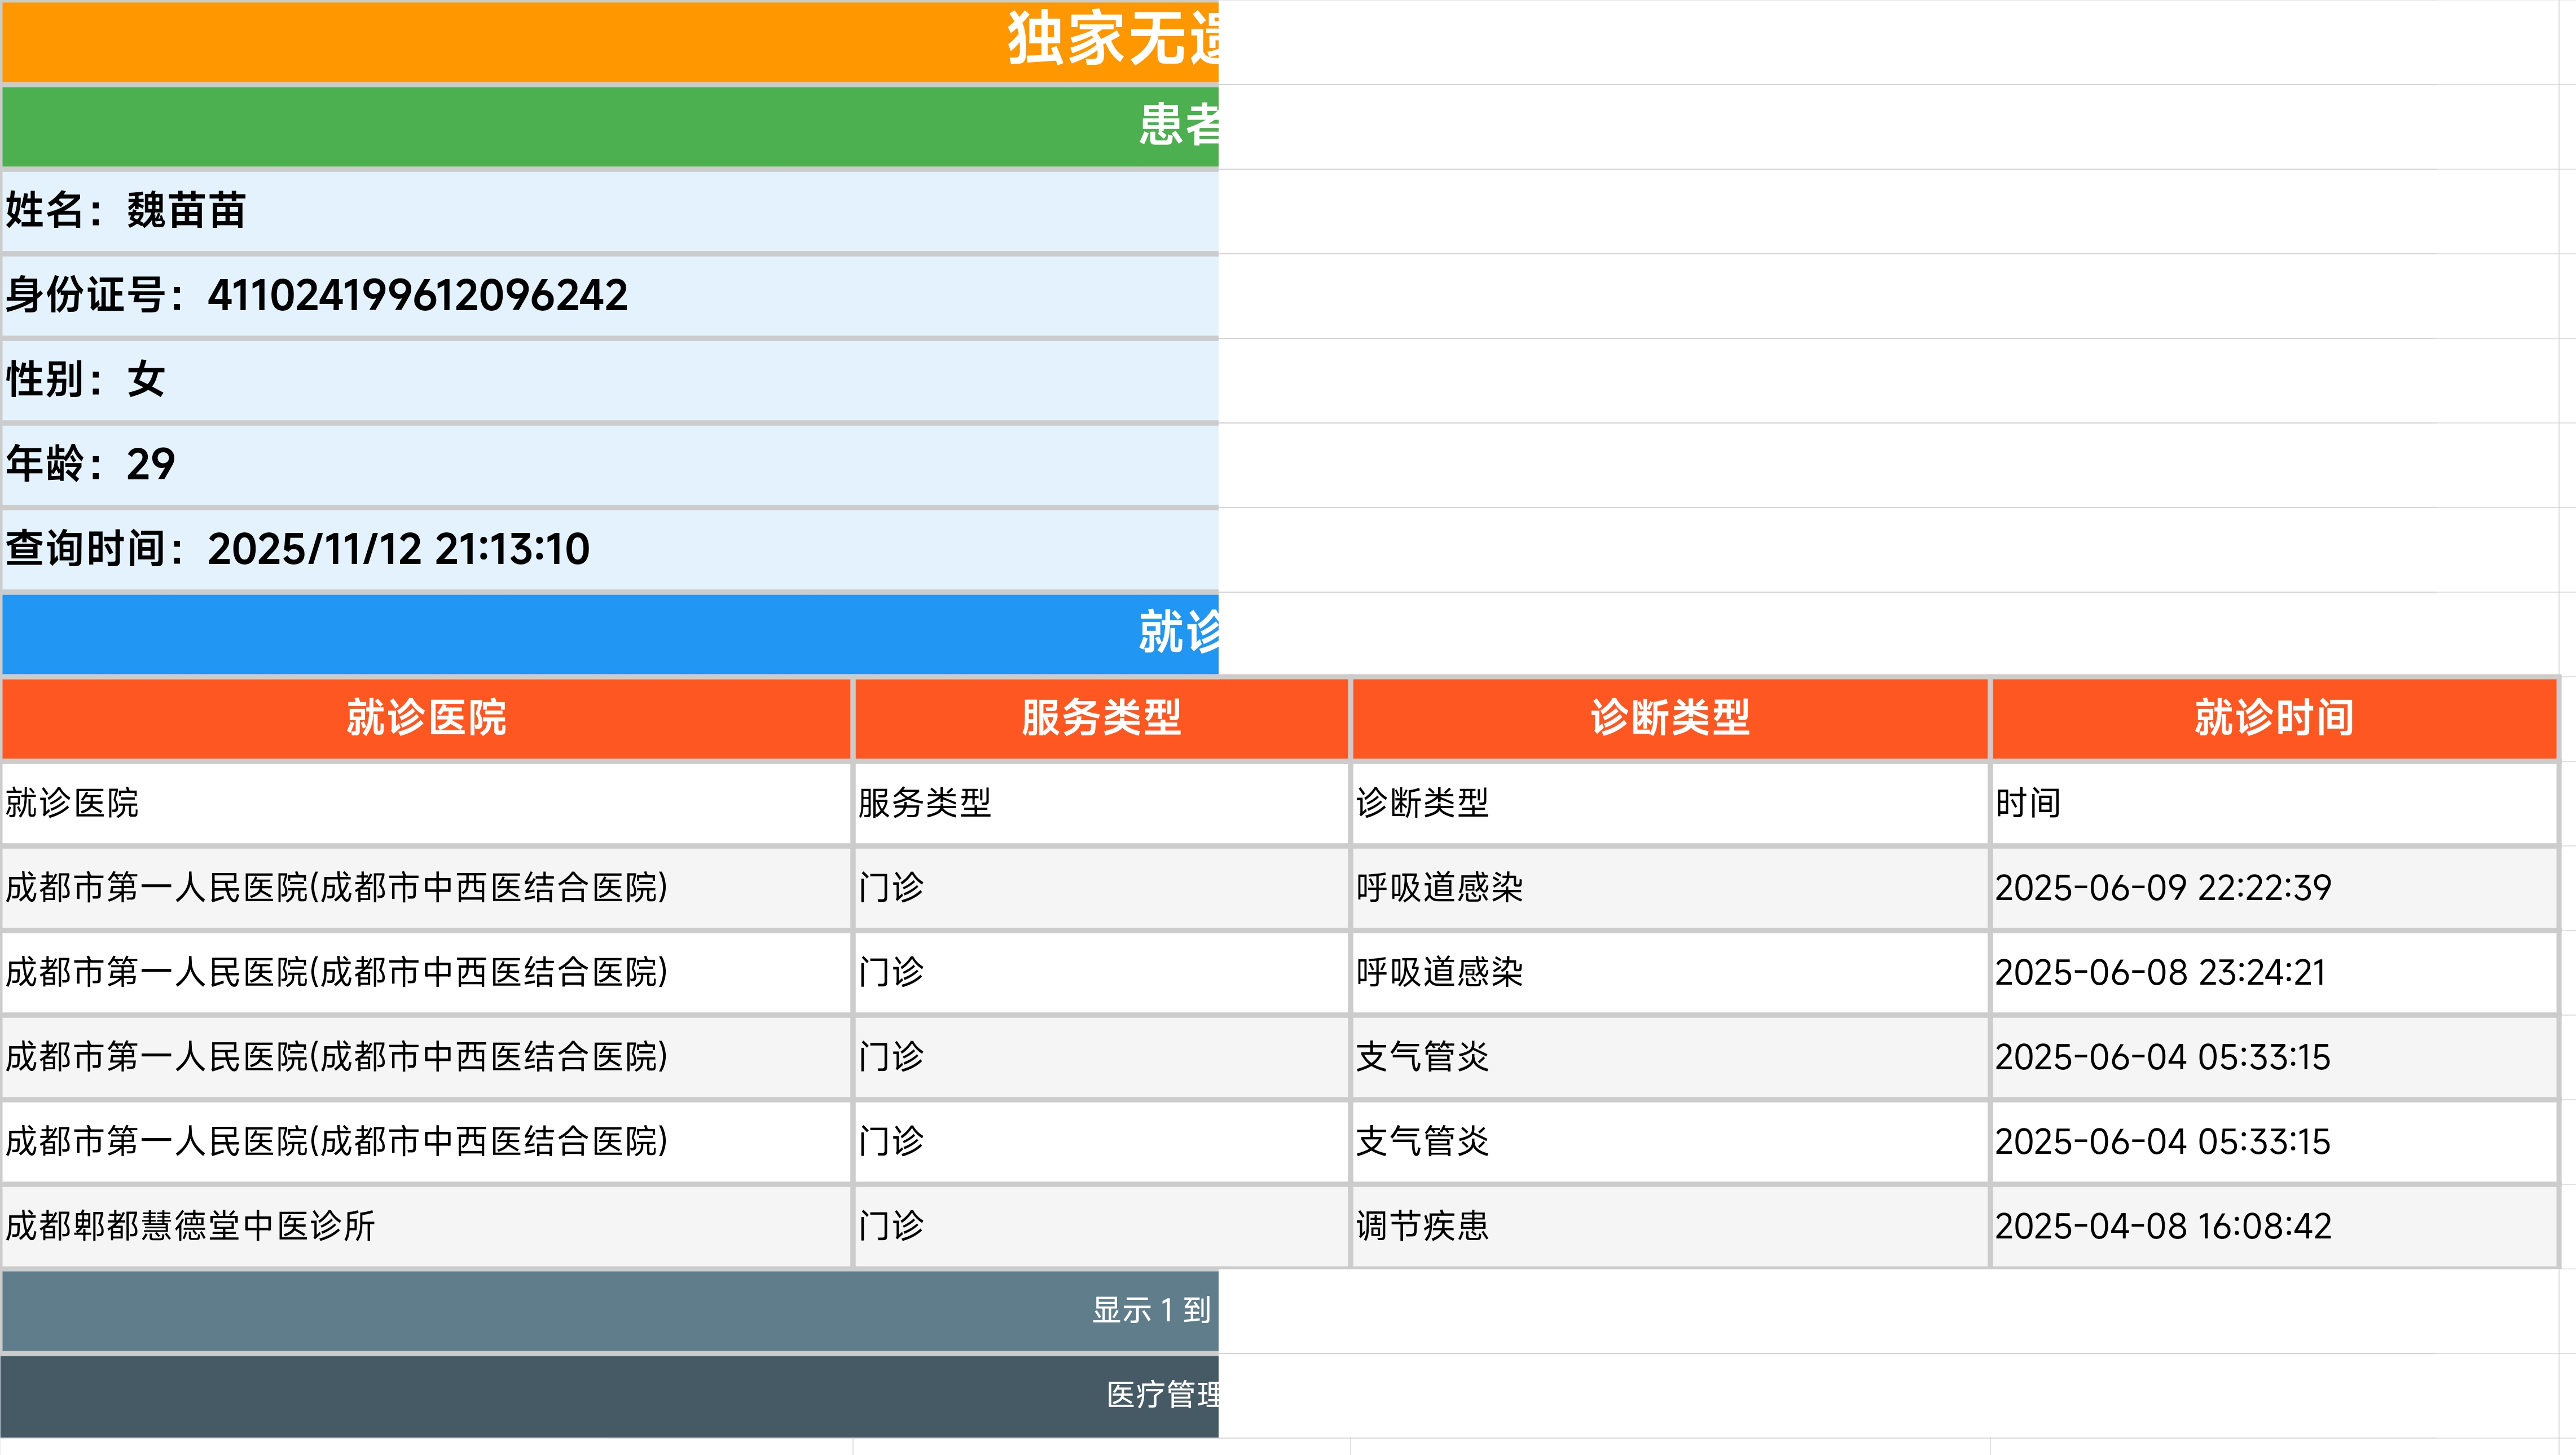Select the orange 诊断类型 column header
Viewport: 2576px width, 1455px height.
[x=1669, y=718]
